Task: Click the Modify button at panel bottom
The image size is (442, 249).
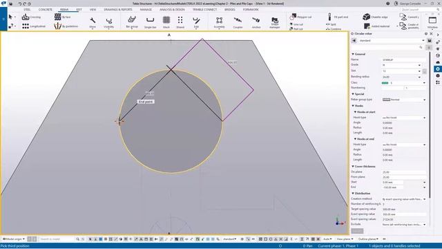Action: point(357,231)
